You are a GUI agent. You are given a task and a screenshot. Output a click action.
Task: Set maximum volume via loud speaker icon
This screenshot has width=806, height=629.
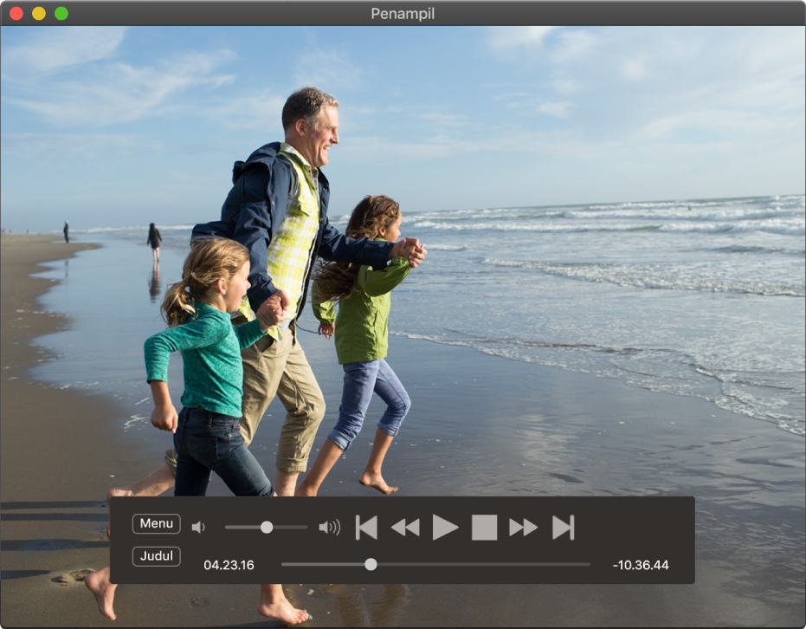(330, 527)
